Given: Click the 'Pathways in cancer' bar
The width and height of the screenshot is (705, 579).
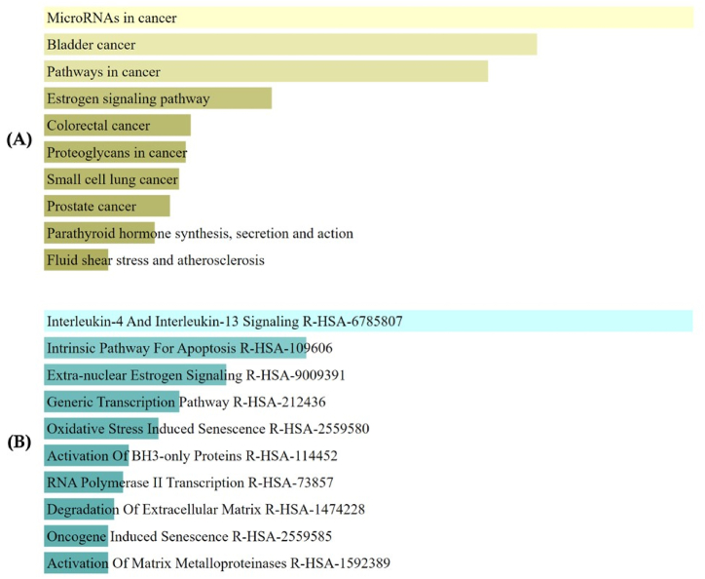Looking at the screenshot, I should (266, 71).
